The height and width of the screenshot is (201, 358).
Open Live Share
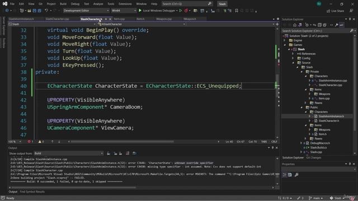click(x=335, y=11)
